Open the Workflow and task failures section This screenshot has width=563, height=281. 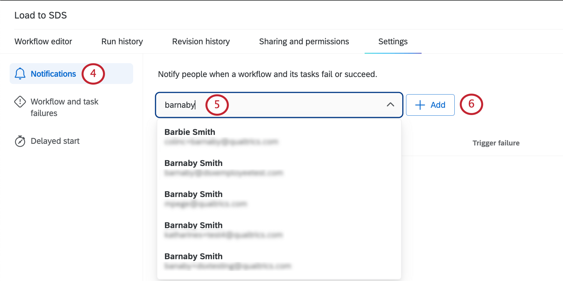click(x=65, y=107)
